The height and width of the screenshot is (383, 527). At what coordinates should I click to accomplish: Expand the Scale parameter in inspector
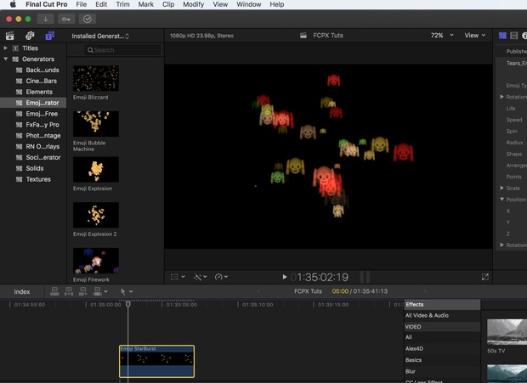pyautogui.click(x=501, y=188)
